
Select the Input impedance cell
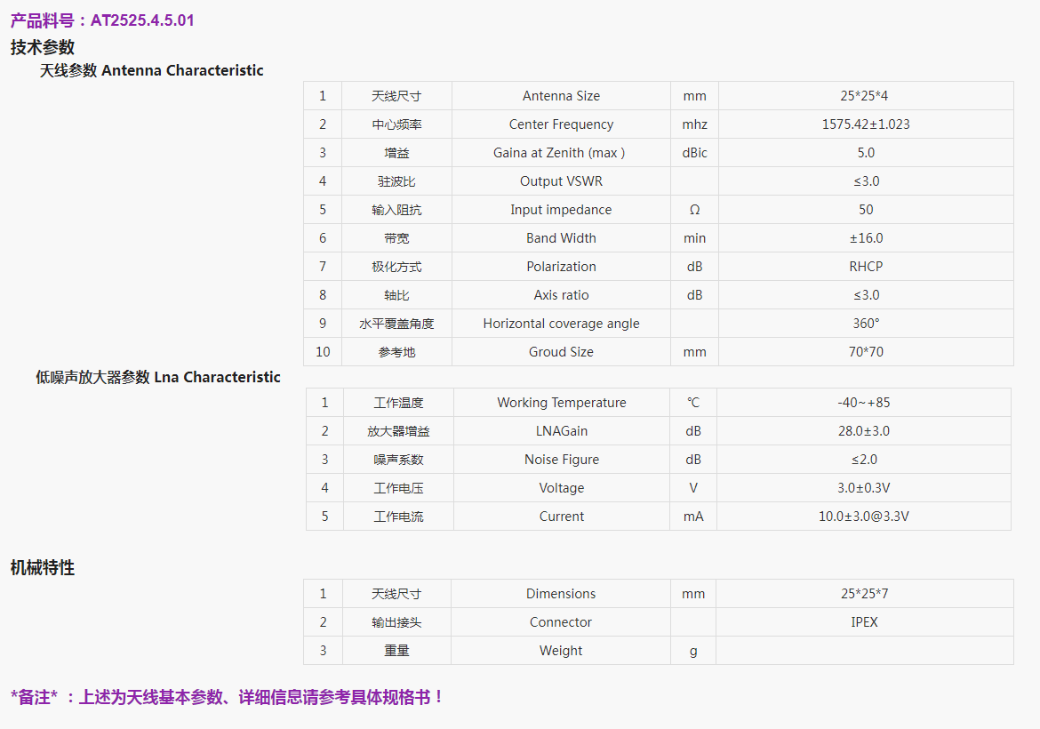click(561, 210)
